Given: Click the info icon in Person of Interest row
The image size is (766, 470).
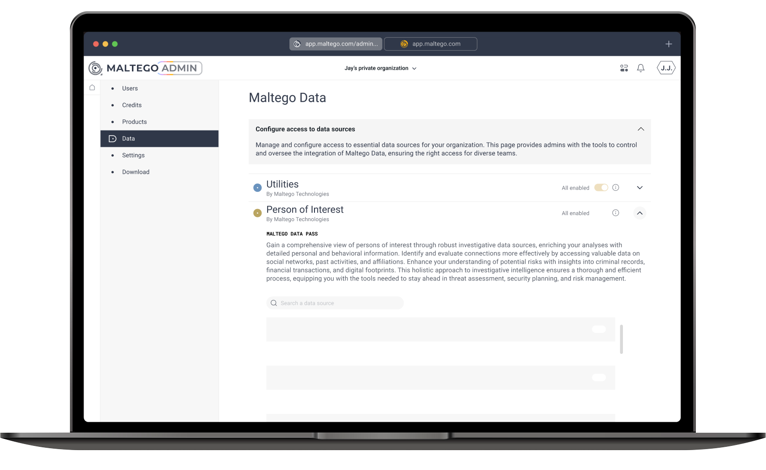Looking at the screenshot, I should pyautogui.click(x=615, y=213).
